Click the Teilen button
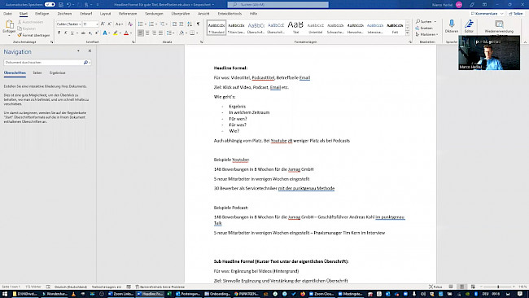This screenshot has width=529, height=298. (x=516, y=14)
